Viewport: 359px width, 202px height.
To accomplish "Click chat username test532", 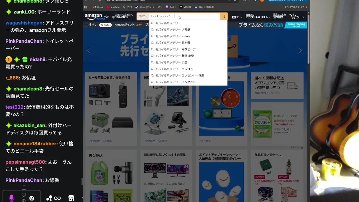I will pyautogui.click(x=14, y=107).
